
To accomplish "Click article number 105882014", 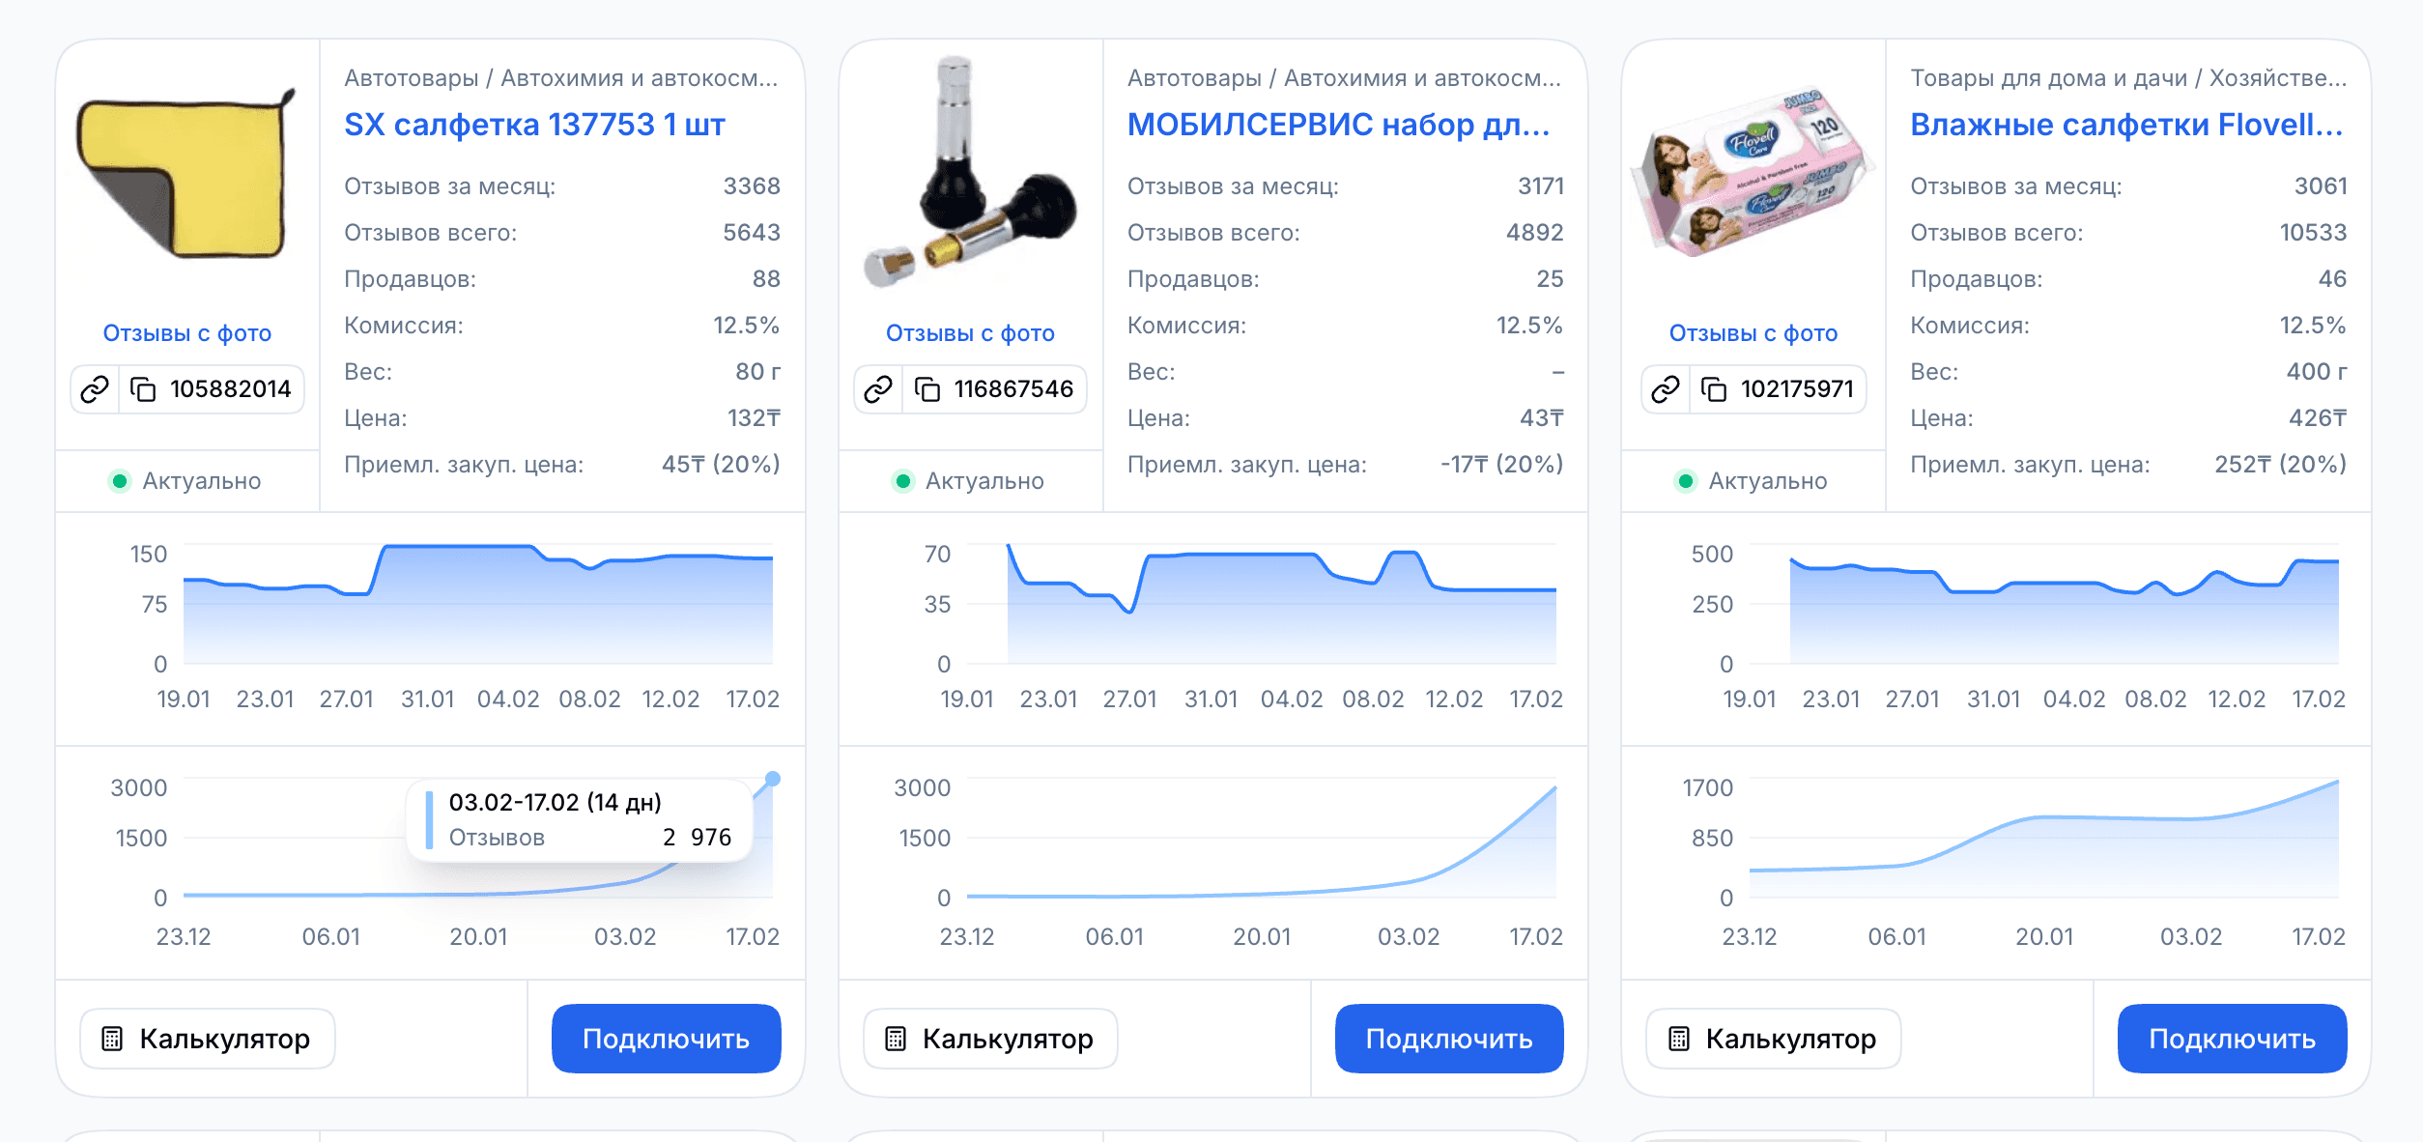I will click(231, 389).
